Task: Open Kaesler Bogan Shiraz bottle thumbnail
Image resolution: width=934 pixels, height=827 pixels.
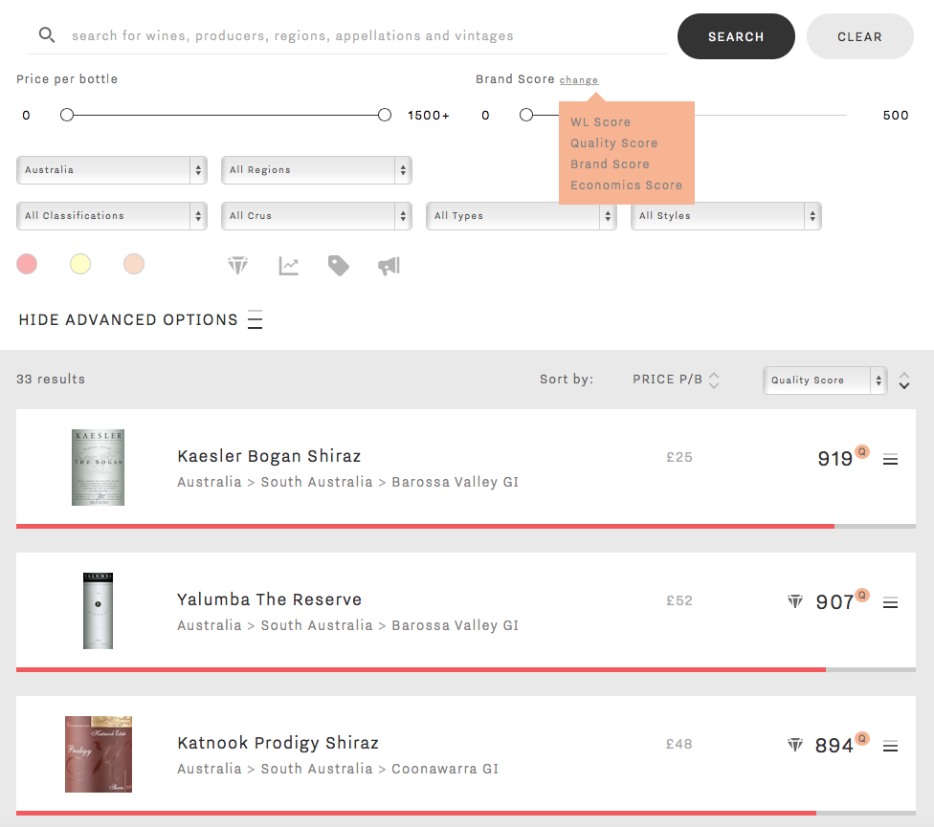Action: [x=99, y=468]
